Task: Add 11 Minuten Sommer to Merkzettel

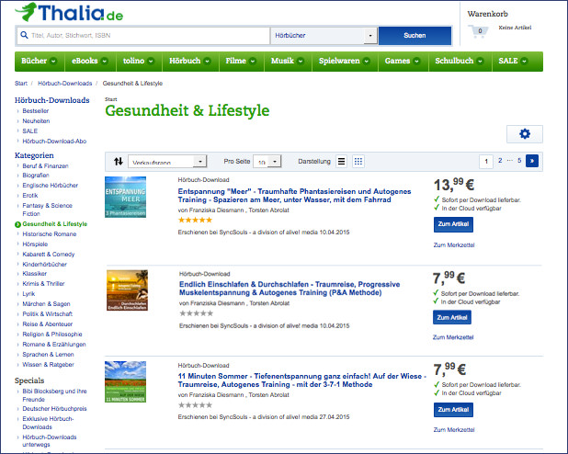Action: [454, 430]
